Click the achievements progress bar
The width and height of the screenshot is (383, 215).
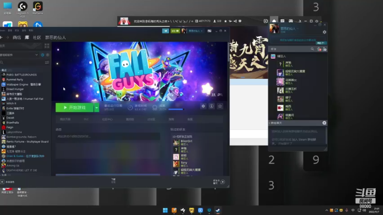tap(176, 109)
